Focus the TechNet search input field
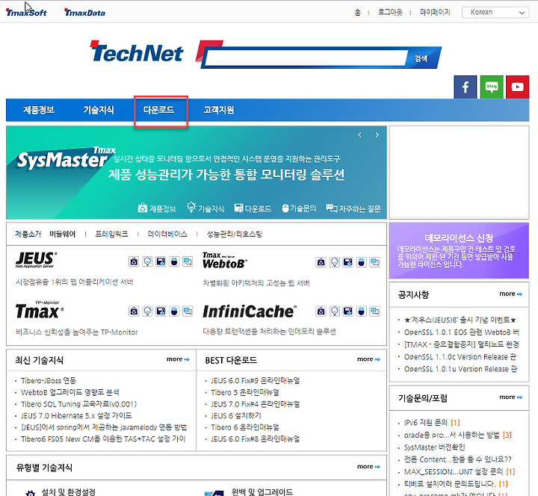Screen dimensions: 538x496 tap(306, 58)
